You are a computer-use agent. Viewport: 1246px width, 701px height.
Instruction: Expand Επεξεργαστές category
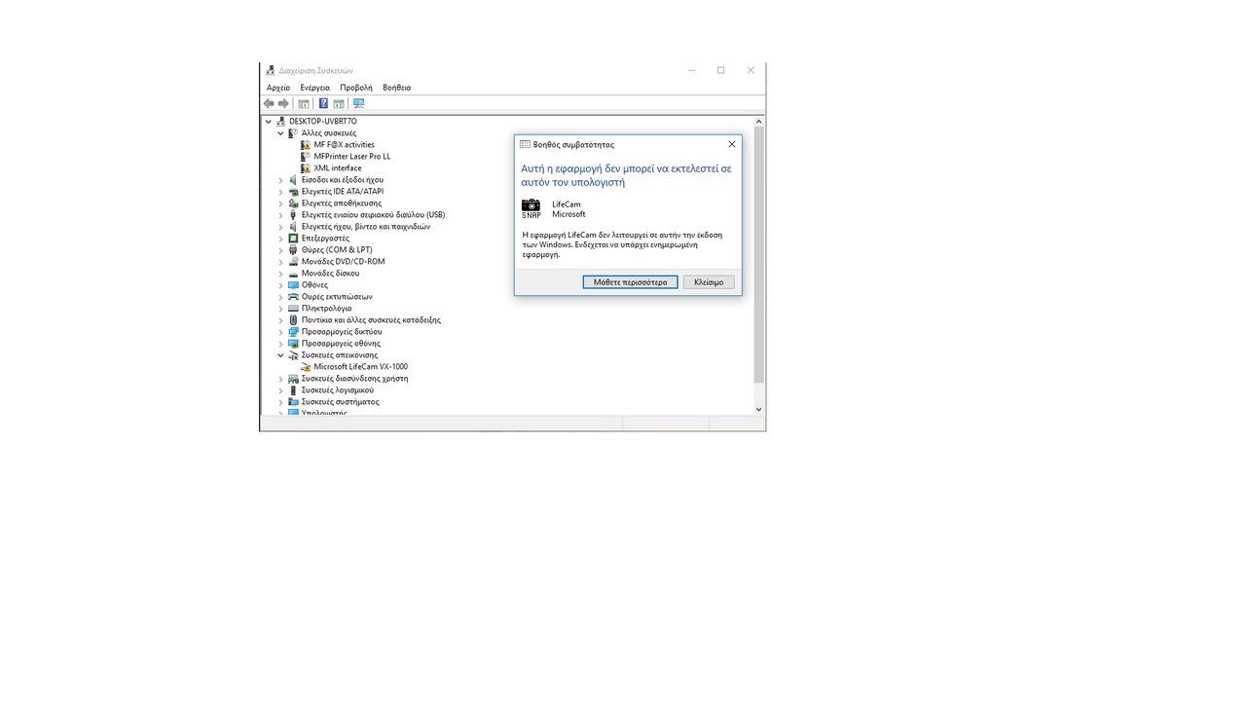(281, 239)
